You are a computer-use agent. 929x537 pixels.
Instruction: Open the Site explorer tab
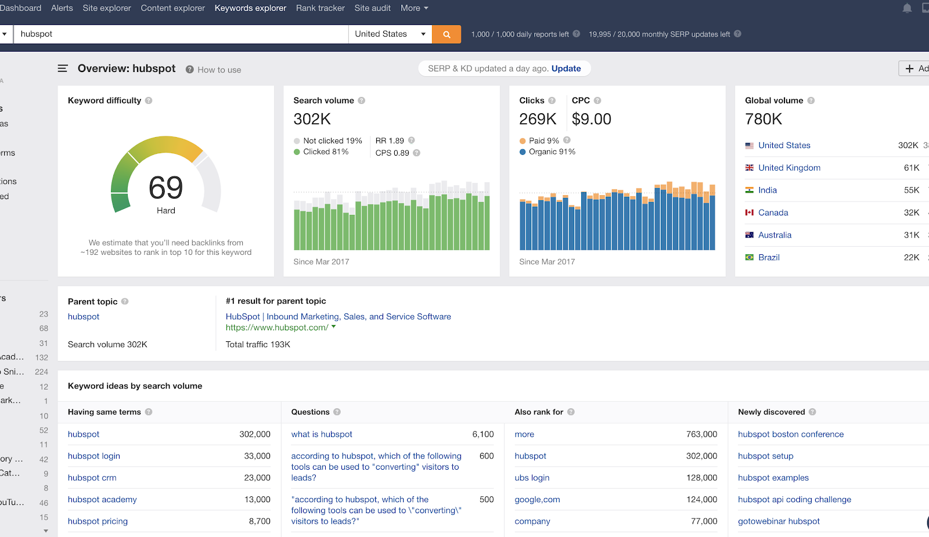coord(107,8)
